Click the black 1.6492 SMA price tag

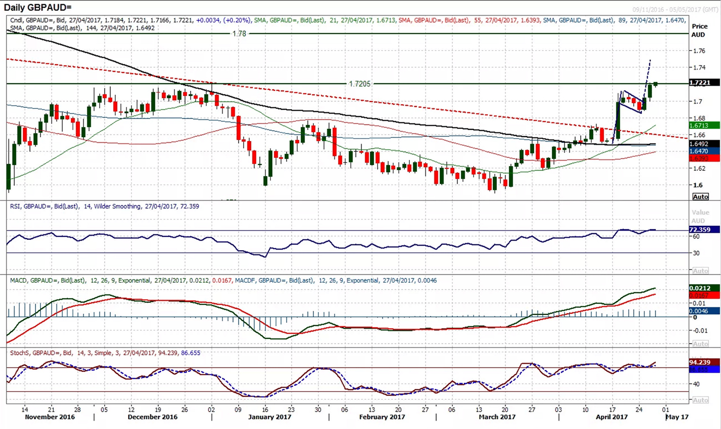click(x=704, y=144)
